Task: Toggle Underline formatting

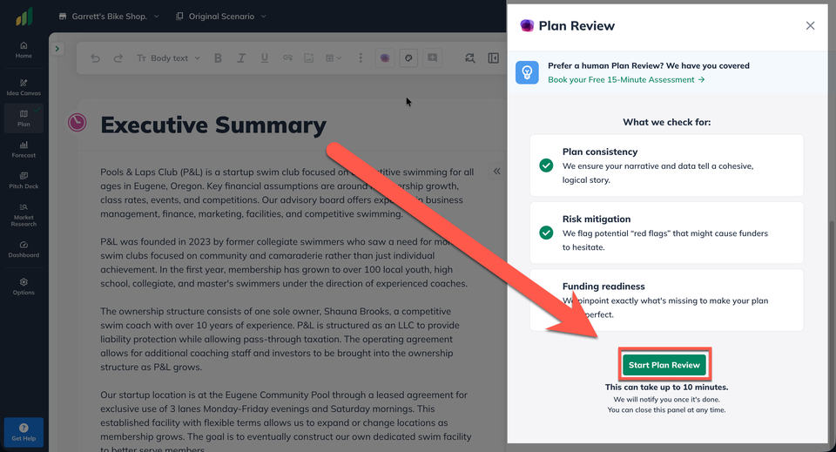Action: pos(265,58)
